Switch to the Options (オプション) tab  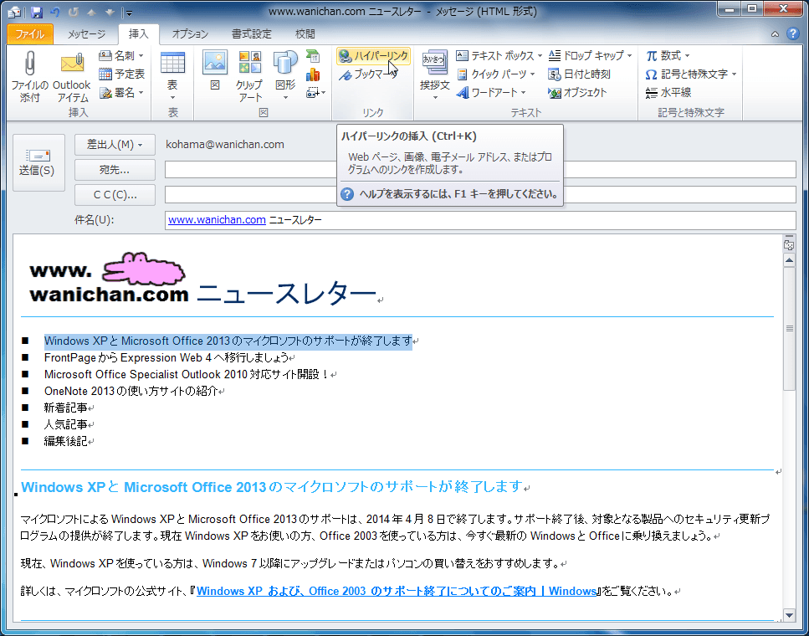(x=190, y=34)
